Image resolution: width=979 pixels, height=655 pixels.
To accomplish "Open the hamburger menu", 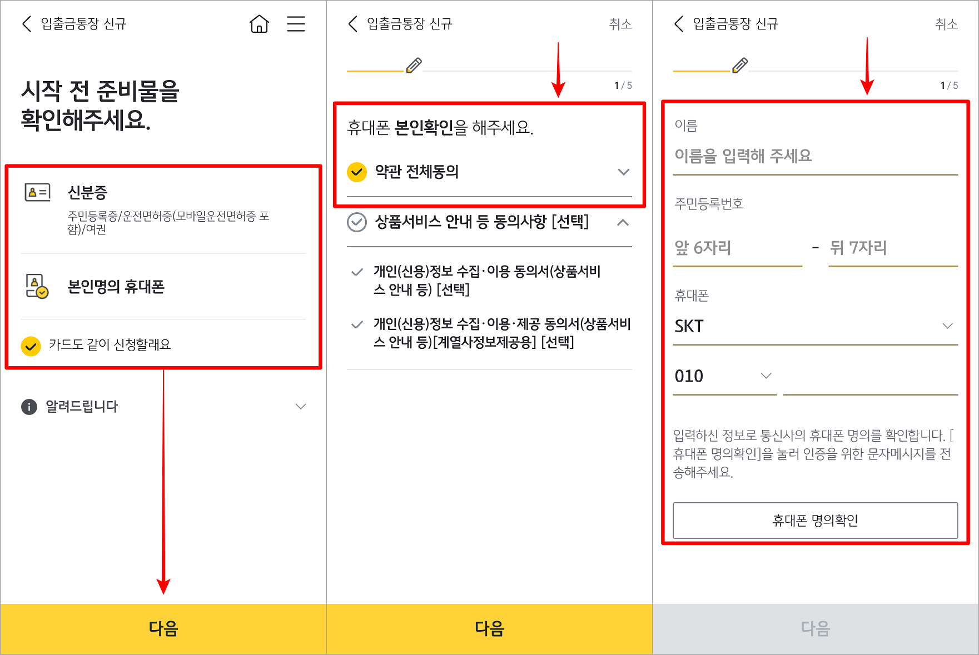I will (296, 24).
